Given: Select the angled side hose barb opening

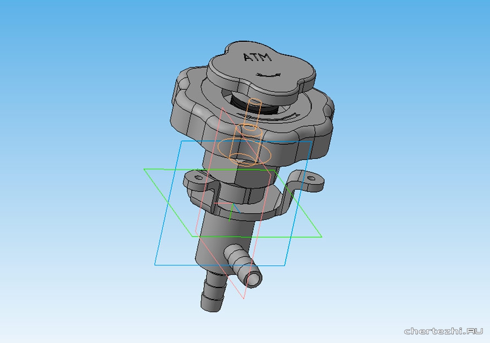Looking at the screenshot, I should (x=253, y=279).
